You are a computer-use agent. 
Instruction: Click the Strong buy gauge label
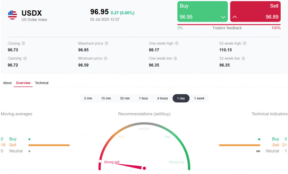177,162
